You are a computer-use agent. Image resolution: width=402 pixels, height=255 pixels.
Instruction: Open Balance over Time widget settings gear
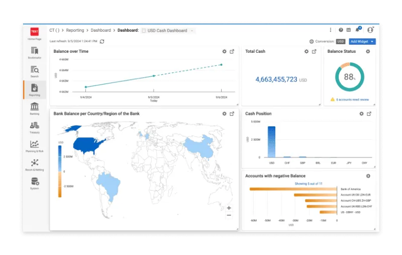tap(224, 51)
